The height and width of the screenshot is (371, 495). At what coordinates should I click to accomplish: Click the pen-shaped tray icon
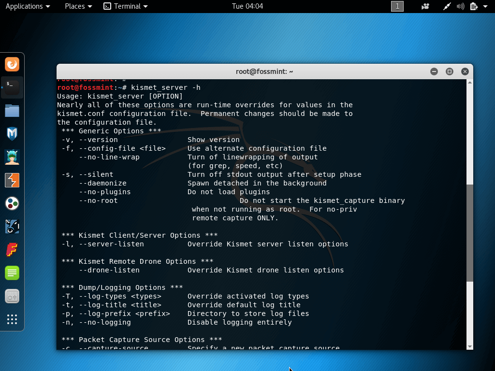(x=447, y=6)
